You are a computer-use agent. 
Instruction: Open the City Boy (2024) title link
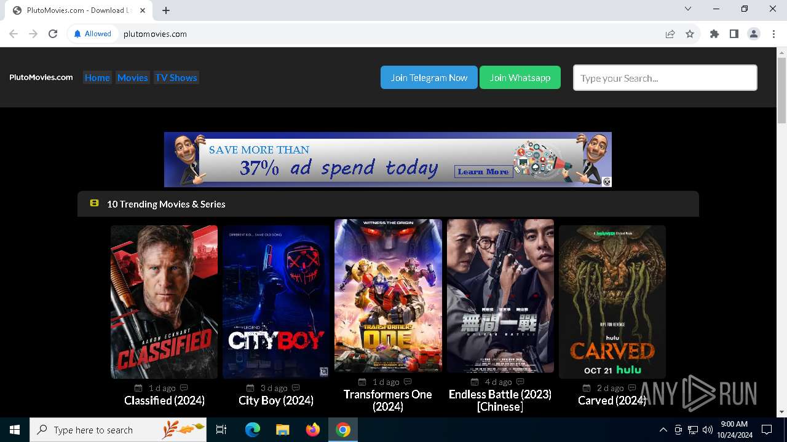[276, 400]
